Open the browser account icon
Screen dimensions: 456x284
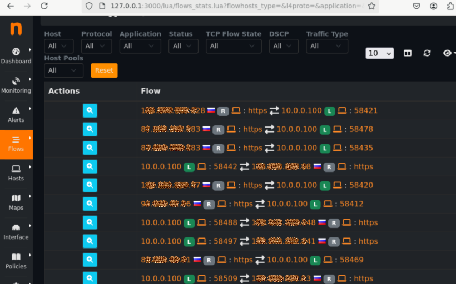point(433,6)
